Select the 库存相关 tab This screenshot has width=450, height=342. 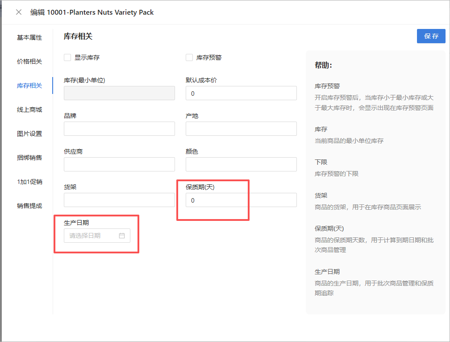pyautogui.click(x=29, y=85)
